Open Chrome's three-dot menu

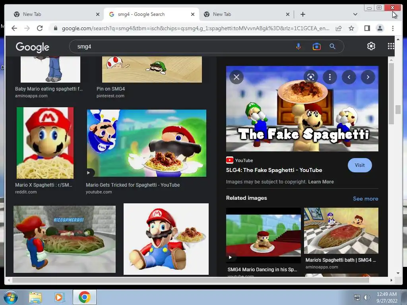pyautogui.click(x=393, y=28)
